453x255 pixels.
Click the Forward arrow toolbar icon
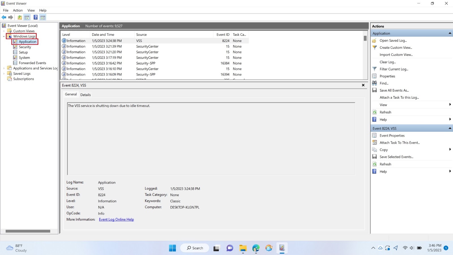coord(11,18)
